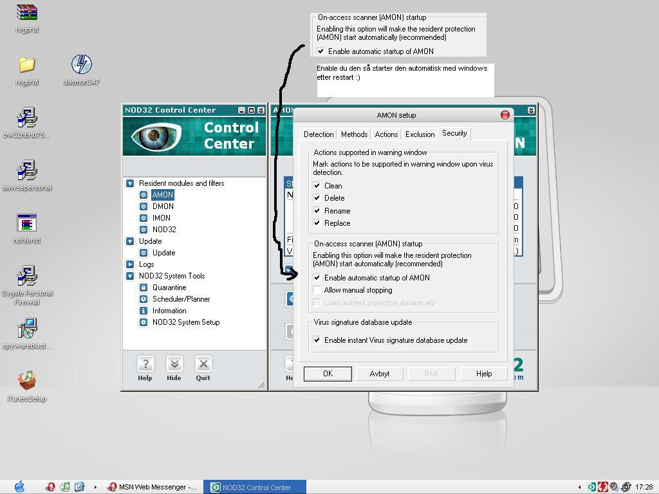Switch to the Exclusion tab
This screenshot has height=494, width=659.
tap(420, 134)
